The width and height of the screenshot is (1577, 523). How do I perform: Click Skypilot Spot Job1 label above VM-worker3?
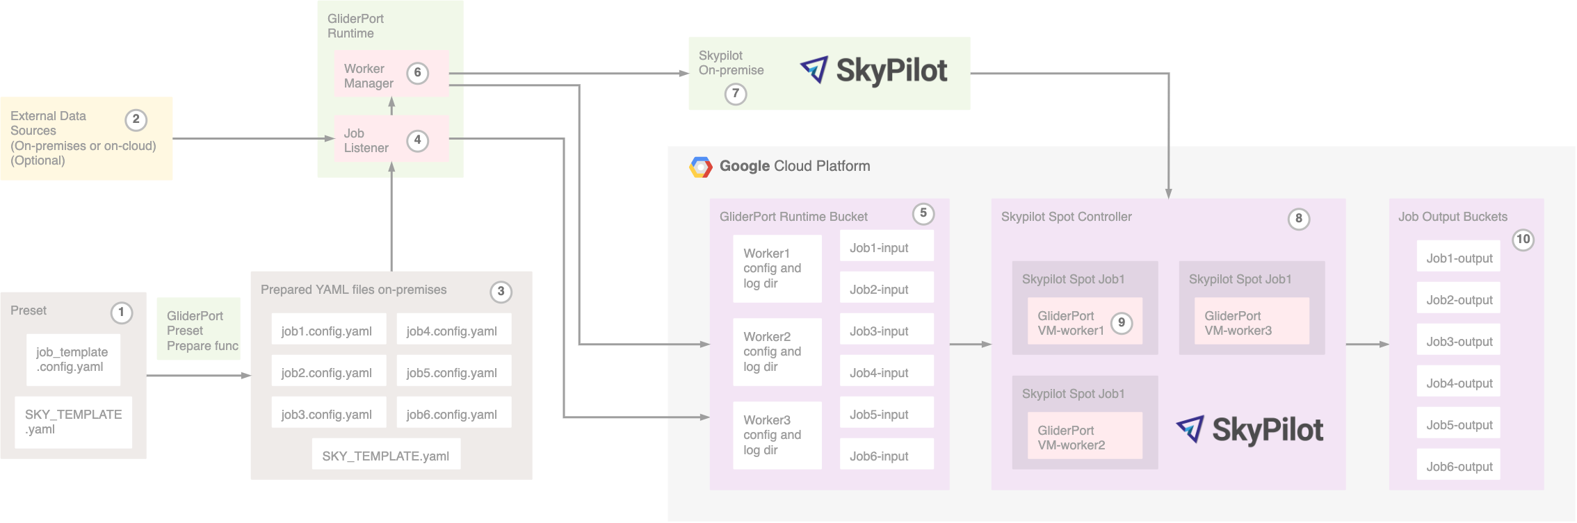tap(1240, 279)
